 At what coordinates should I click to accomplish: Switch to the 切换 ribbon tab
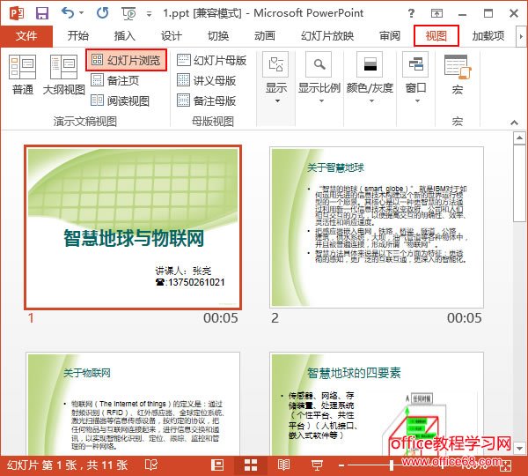coord(218,36)
